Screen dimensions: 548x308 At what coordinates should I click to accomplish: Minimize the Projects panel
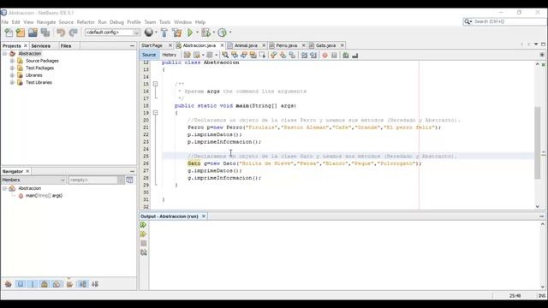[132, 45]
